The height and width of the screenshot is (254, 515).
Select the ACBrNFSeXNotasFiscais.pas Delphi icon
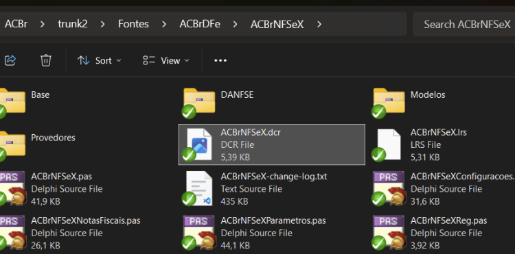point(12,233)
